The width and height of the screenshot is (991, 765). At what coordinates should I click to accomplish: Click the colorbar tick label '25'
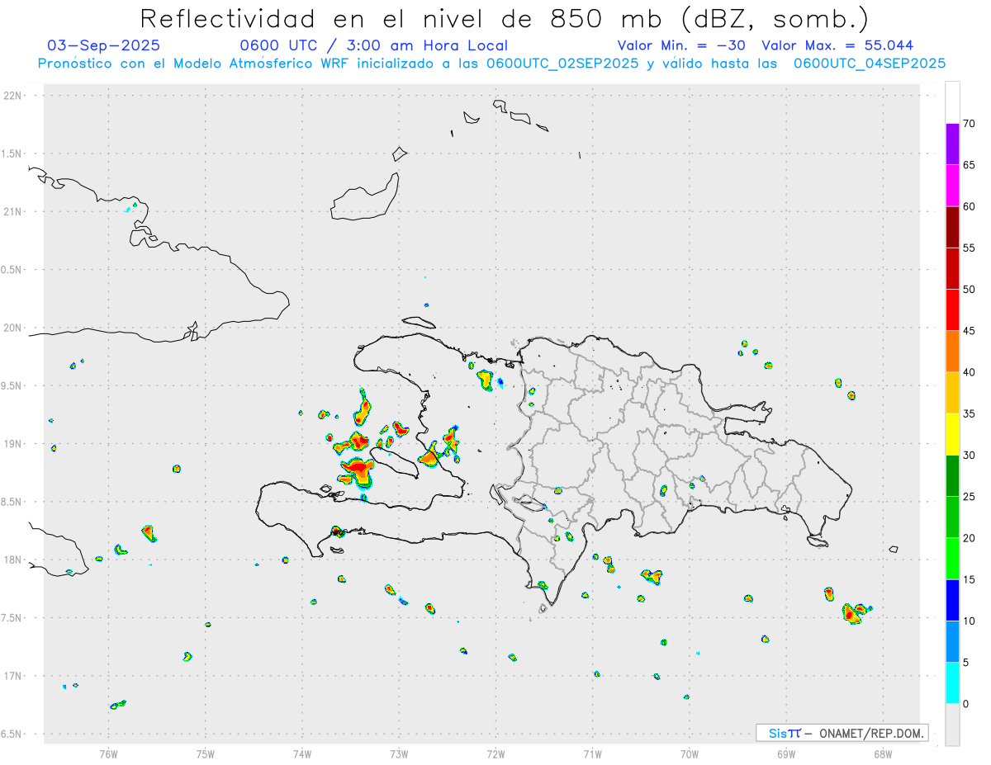(969, 497)
